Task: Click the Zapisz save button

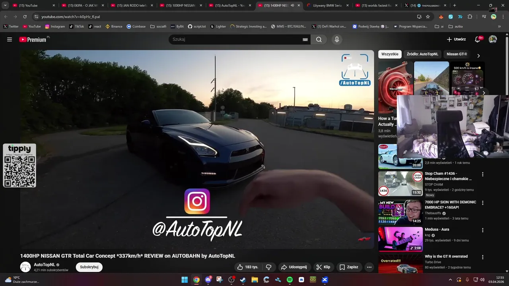Action: click(349, 267)
